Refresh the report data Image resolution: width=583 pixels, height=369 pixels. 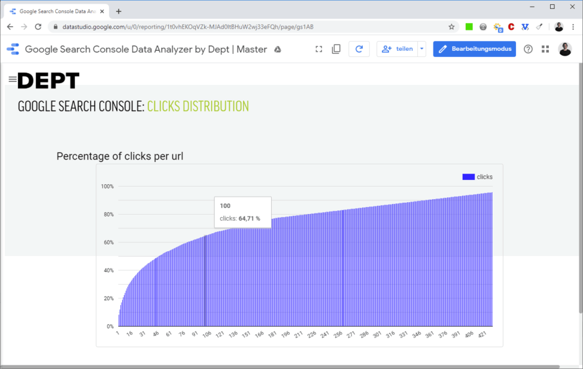click(359, 48)
